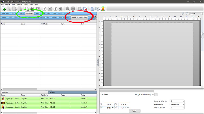The width and height of the screenshot is (204, 114).
Task: Select Summit AT White Quality queue tab
Action: 79,17
